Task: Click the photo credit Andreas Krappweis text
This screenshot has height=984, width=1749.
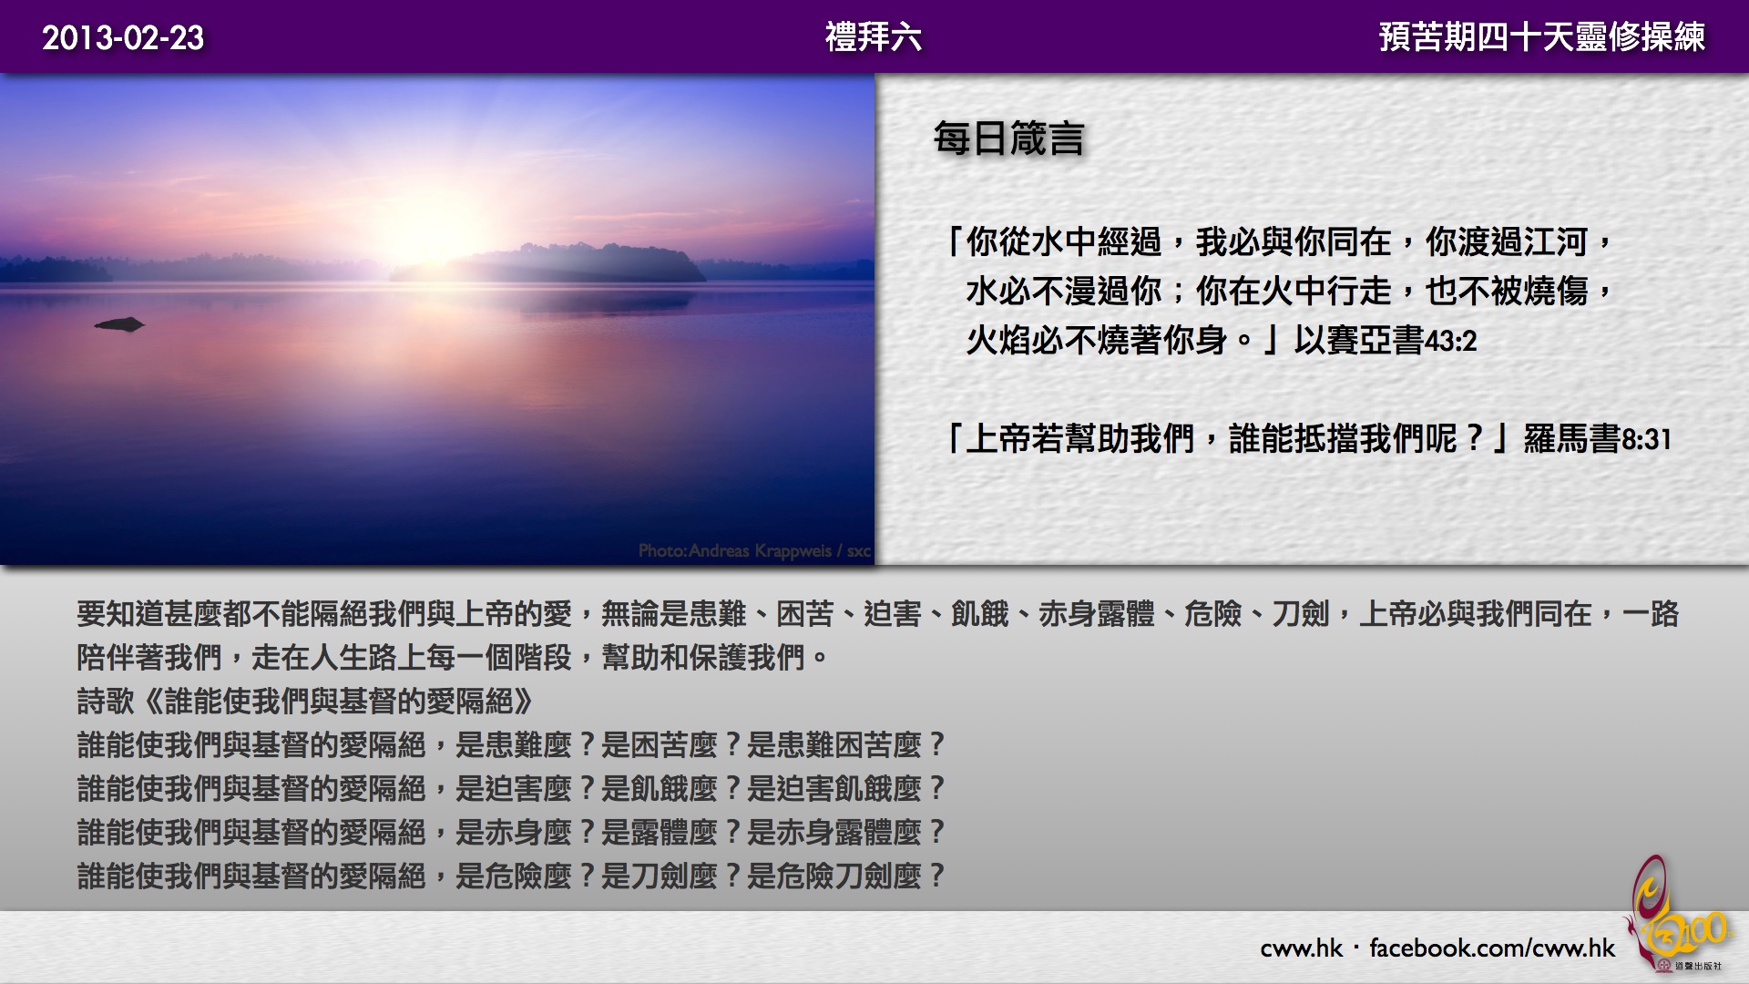Action: click(754, 551)
